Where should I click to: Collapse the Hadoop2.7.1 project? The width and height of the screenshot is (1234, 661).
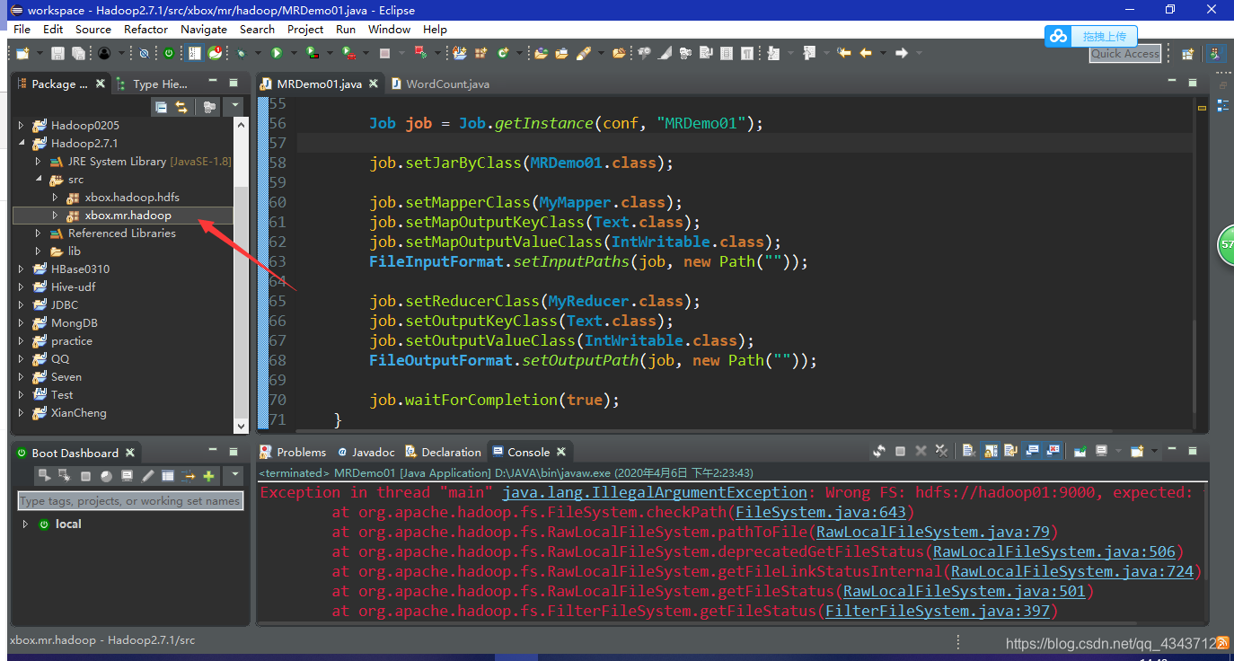tap(22, 143)
